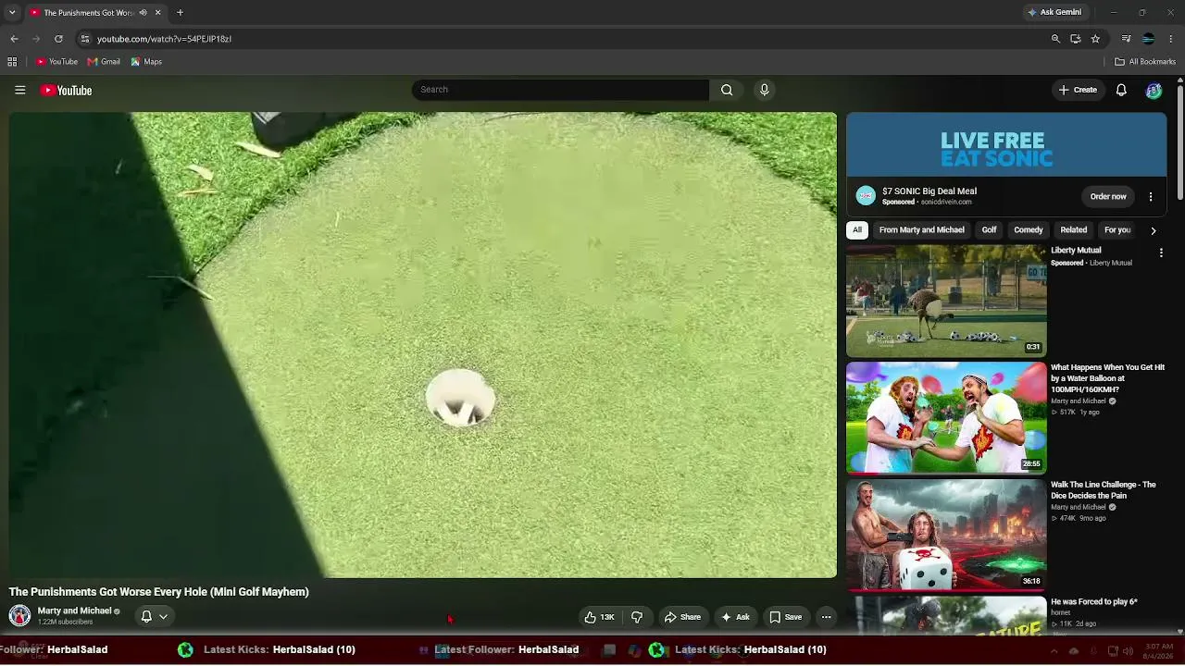Image resolution: width=1185 pixels, height=666 pixels.
Task: Open 'Walk The Line Challenge' video title
Action: (x=1104, y=490)
